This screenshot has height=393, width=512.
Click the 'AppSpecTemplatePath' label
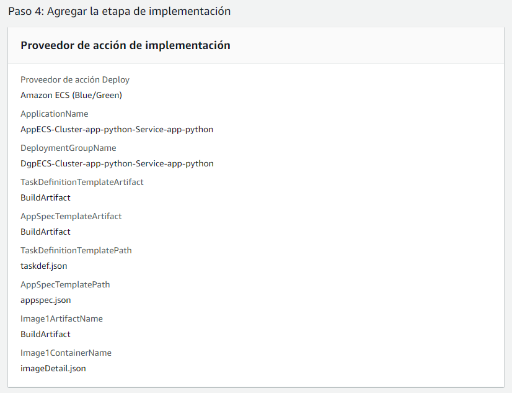point(65,285)
